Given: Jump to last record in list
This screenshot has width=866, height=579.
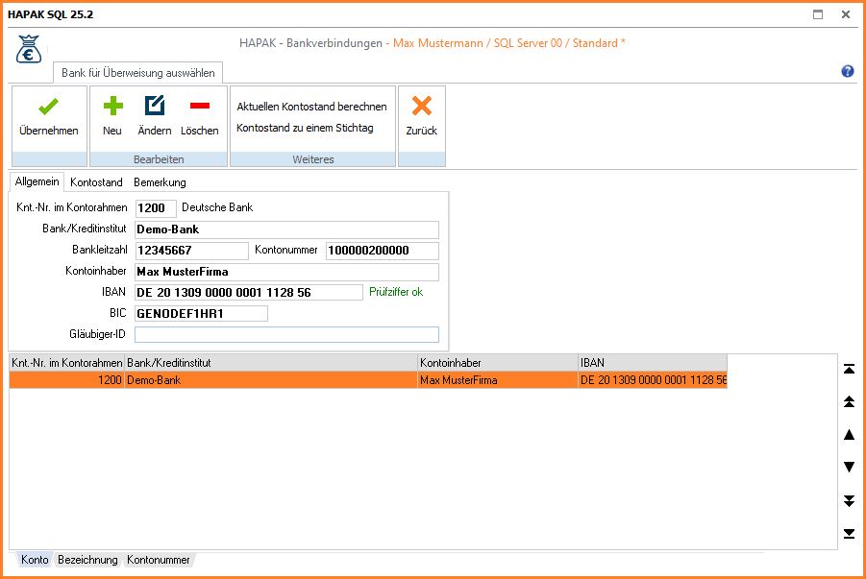Looking at the screenshot, I should tap(849, 533).
